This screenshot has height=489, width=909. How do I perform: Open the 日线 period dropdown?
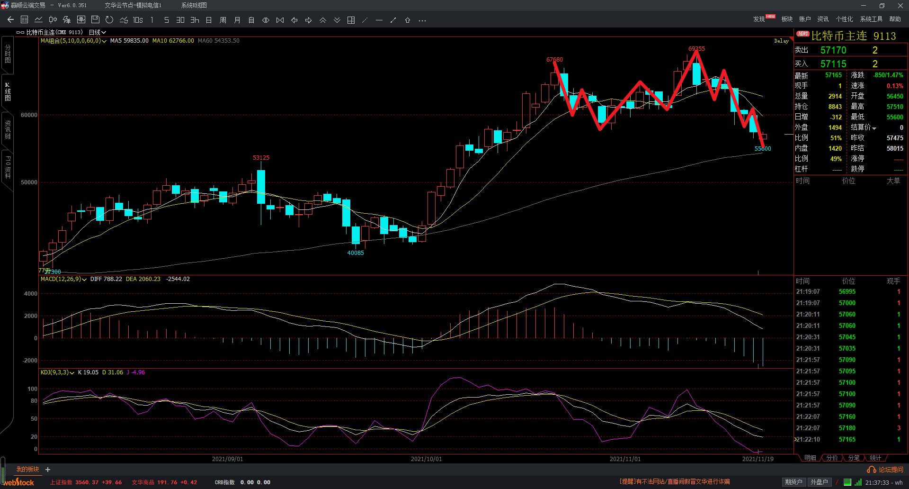tap(97, 32)
